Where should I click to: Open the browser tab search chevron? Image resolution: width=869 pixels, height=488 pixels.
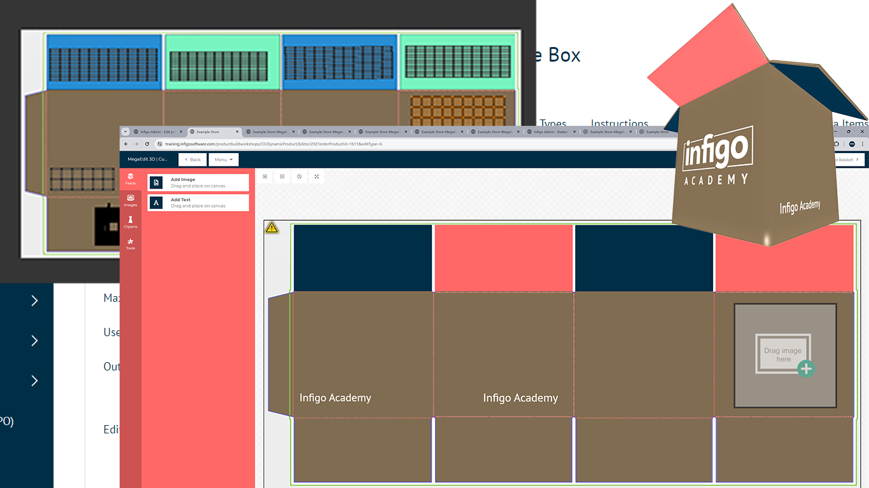(x=125, y=132)
